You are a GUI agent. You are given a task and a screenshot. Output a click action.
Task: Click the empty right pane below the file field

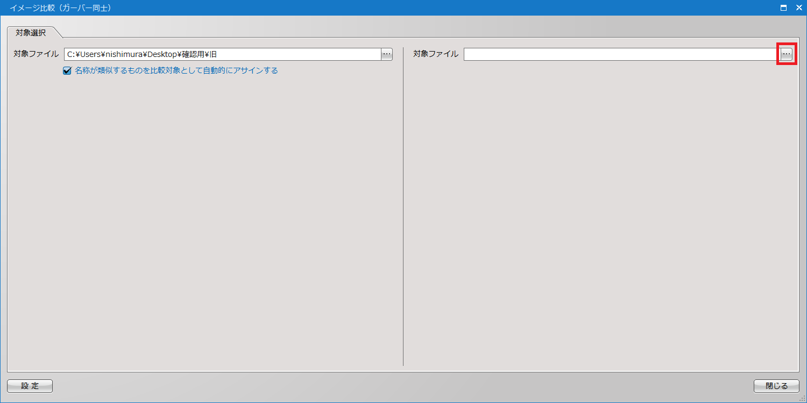pos(600,215)
